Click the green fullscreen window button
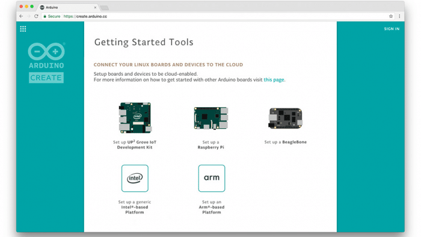The height and width of the screenshot is (237, 421). coord(32,7)
